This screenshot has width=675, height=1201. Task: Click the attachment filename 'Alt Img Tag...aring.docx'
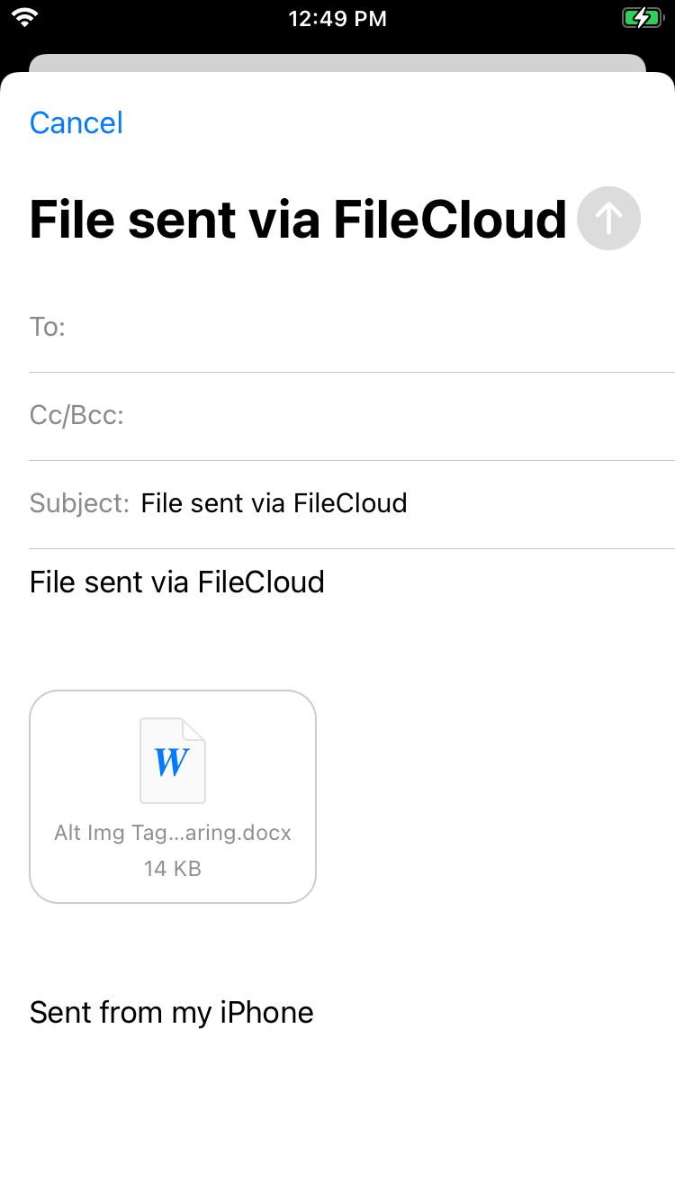pos(173,833)
